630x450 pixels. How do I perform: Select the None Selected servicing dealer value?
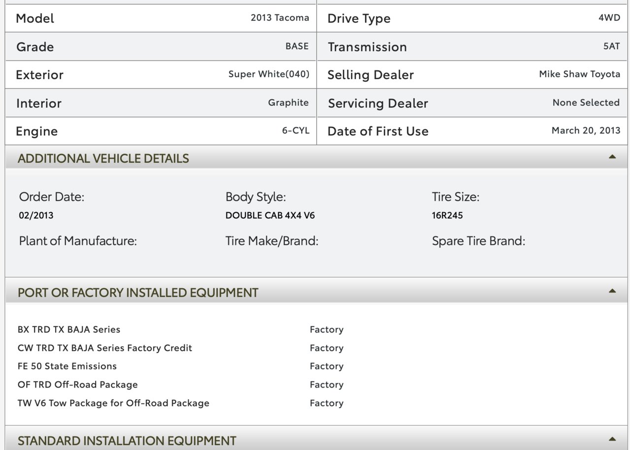[586, 102]
